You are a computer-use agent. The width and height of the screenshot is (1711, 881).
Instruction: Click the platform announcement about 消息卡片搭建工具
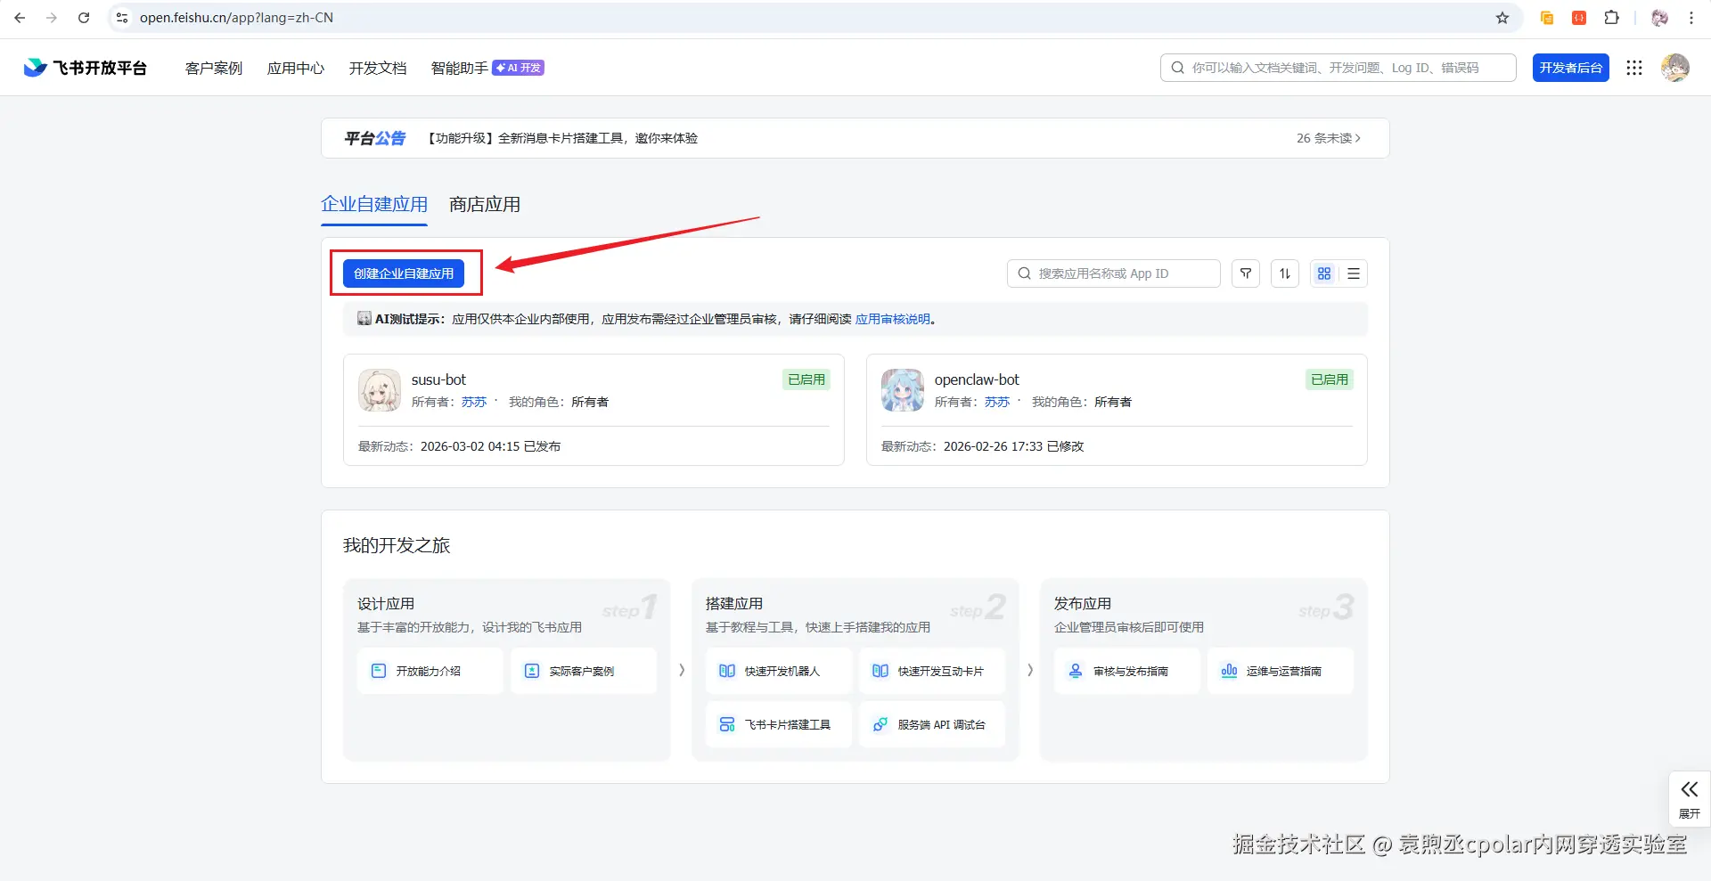pos(561,138)
